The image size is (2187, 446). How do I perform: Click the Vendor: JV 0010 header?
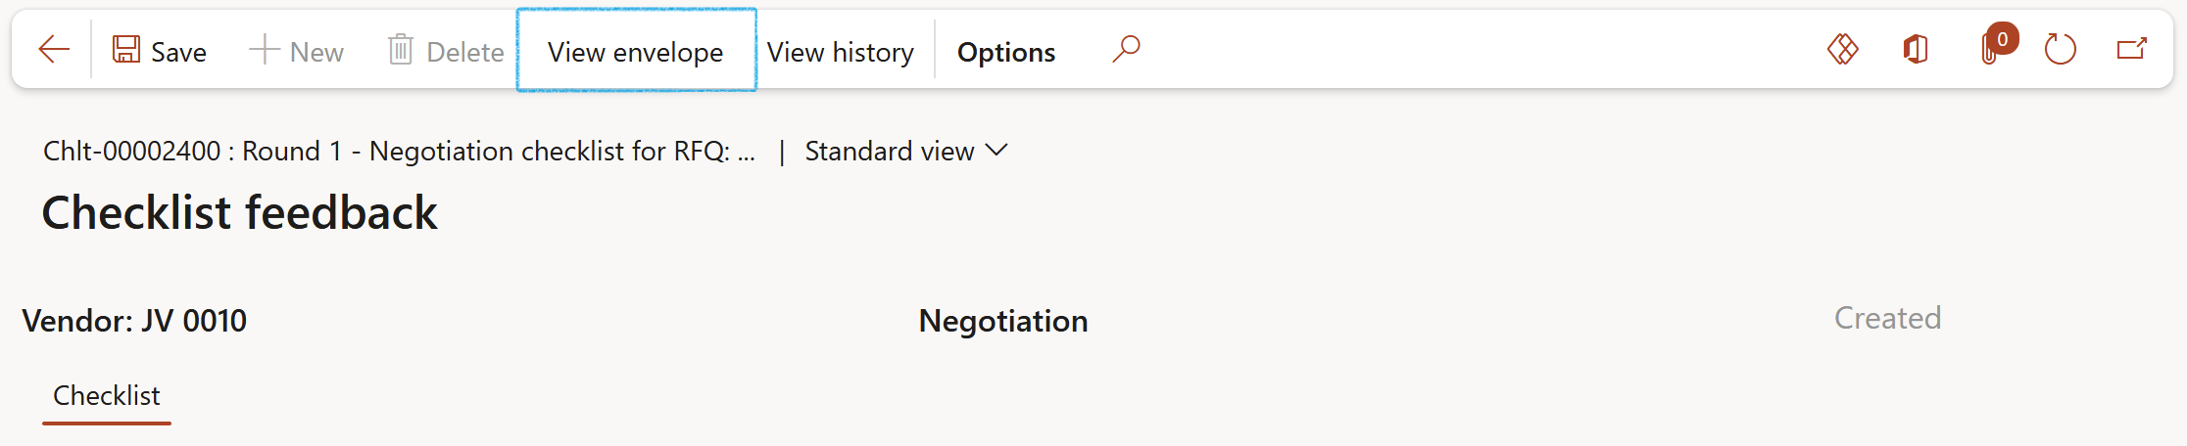point(135,321)
